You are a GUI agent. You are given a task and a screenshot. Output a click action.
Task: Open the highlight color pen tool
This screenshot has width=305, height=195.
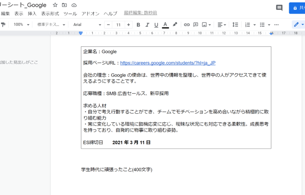pos(175,24)
